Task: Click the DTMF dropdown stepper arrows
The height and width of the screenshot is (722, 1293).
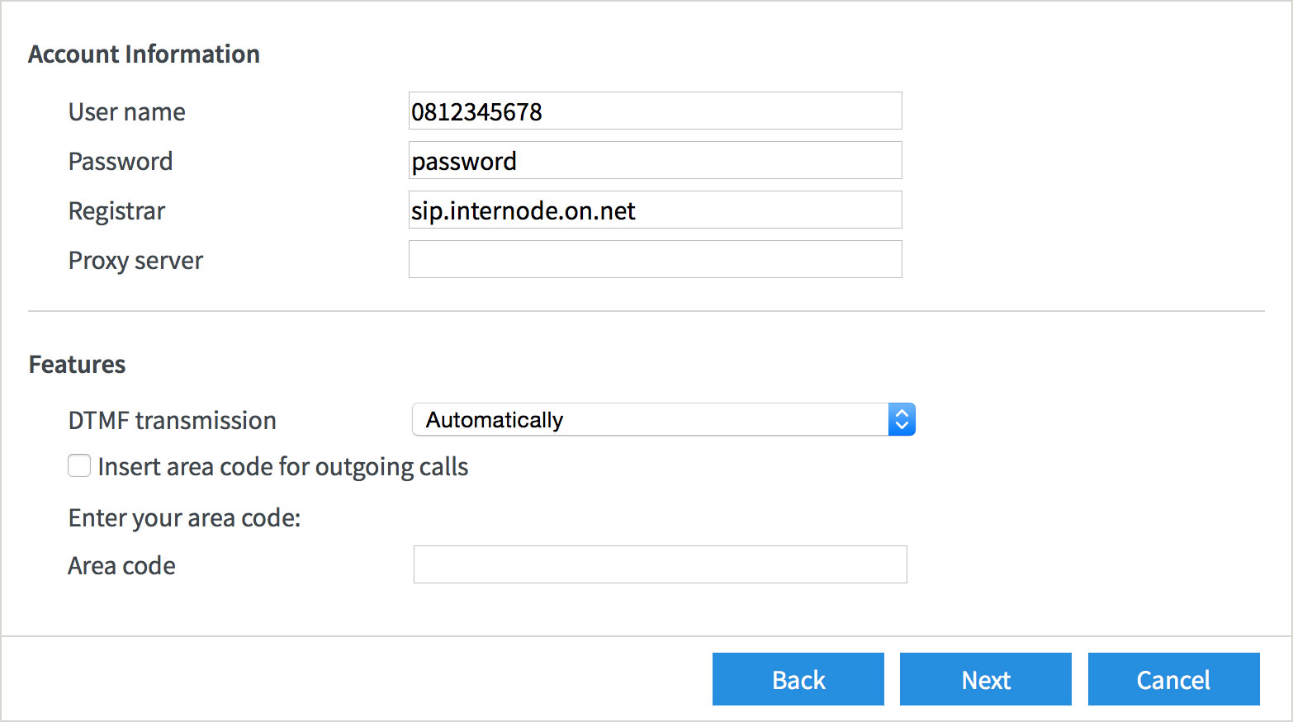Action: tap(902, 419)
